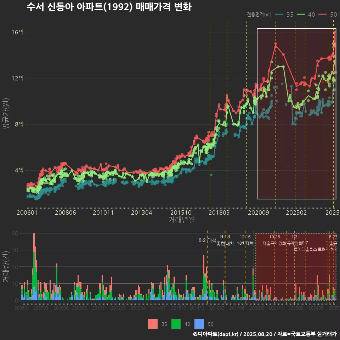
Task: Click the red line peak near 16억
Action: (335, 32)
